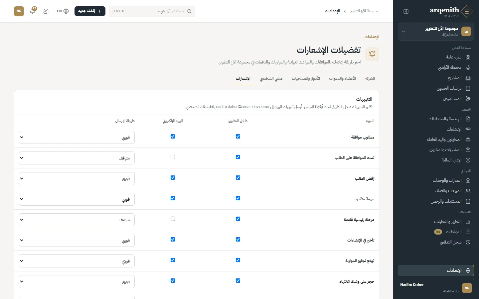The height and width of the screenshot is (299, 479).
Task: Switch to the الشركة tab
Action: coord(370,78)
